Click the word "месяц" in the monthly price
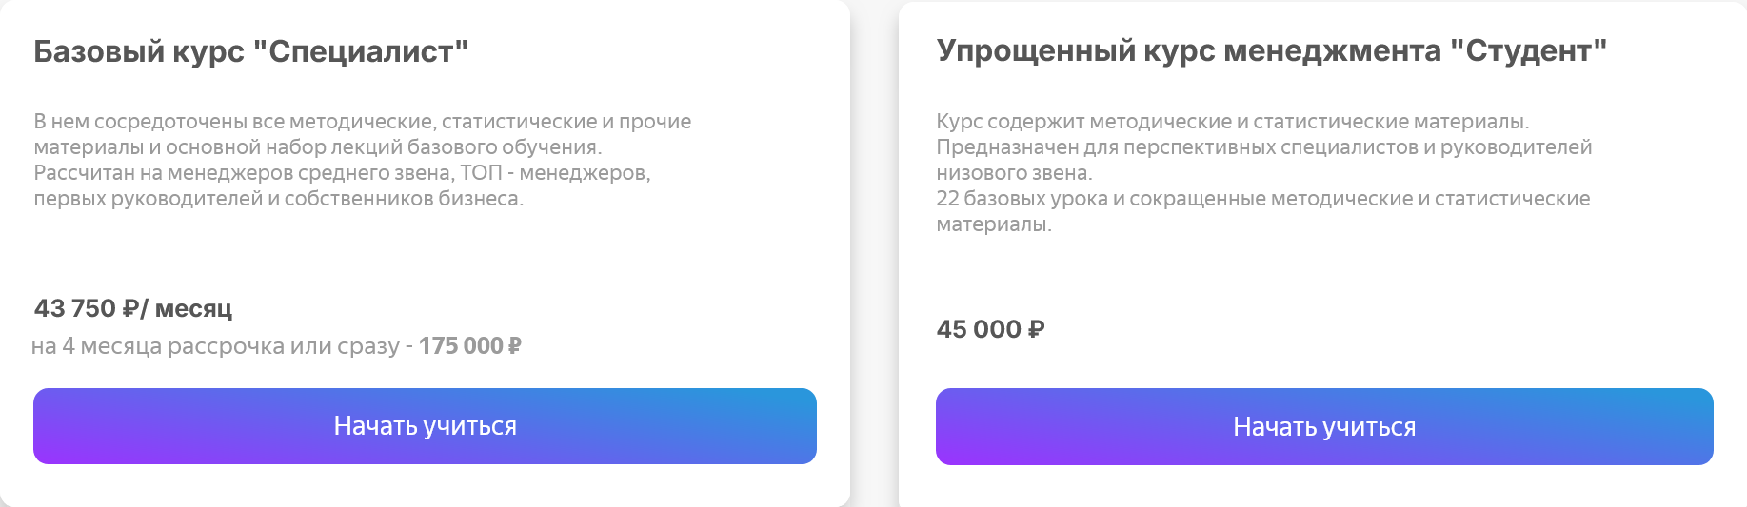 tap(193, 308)
